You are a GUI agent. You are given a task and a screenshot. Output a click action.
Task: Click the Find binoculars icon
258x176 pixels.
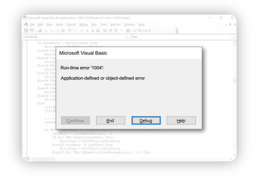coord(63,31)
